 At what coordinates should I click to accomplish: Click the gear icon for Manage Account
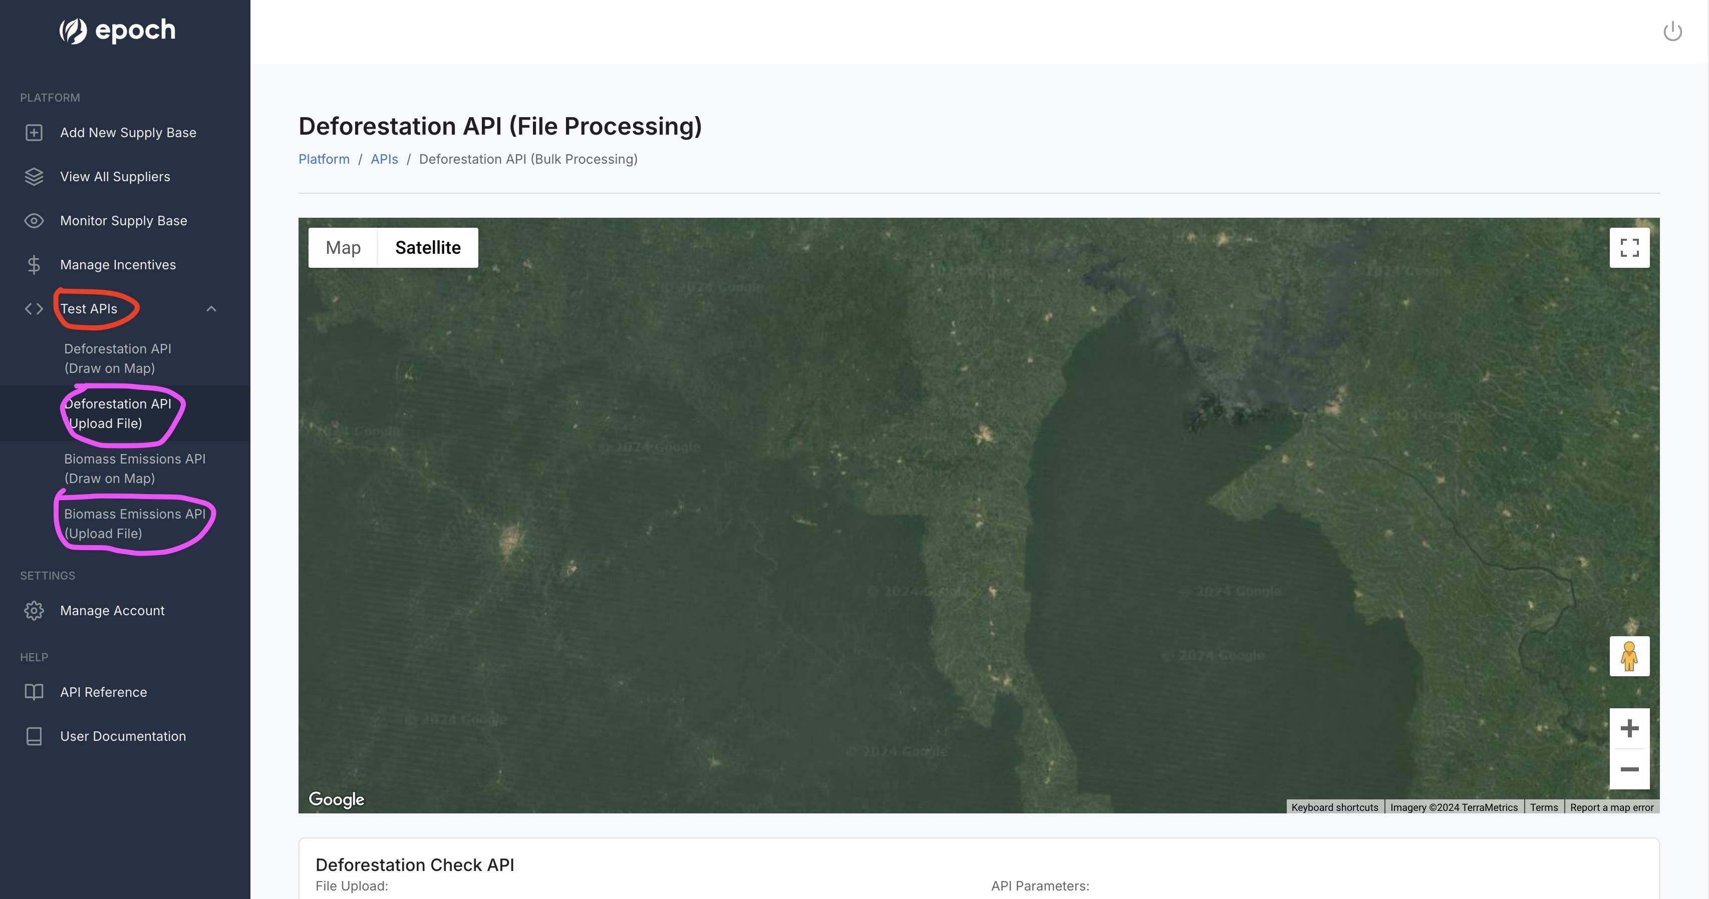point(34,611)
